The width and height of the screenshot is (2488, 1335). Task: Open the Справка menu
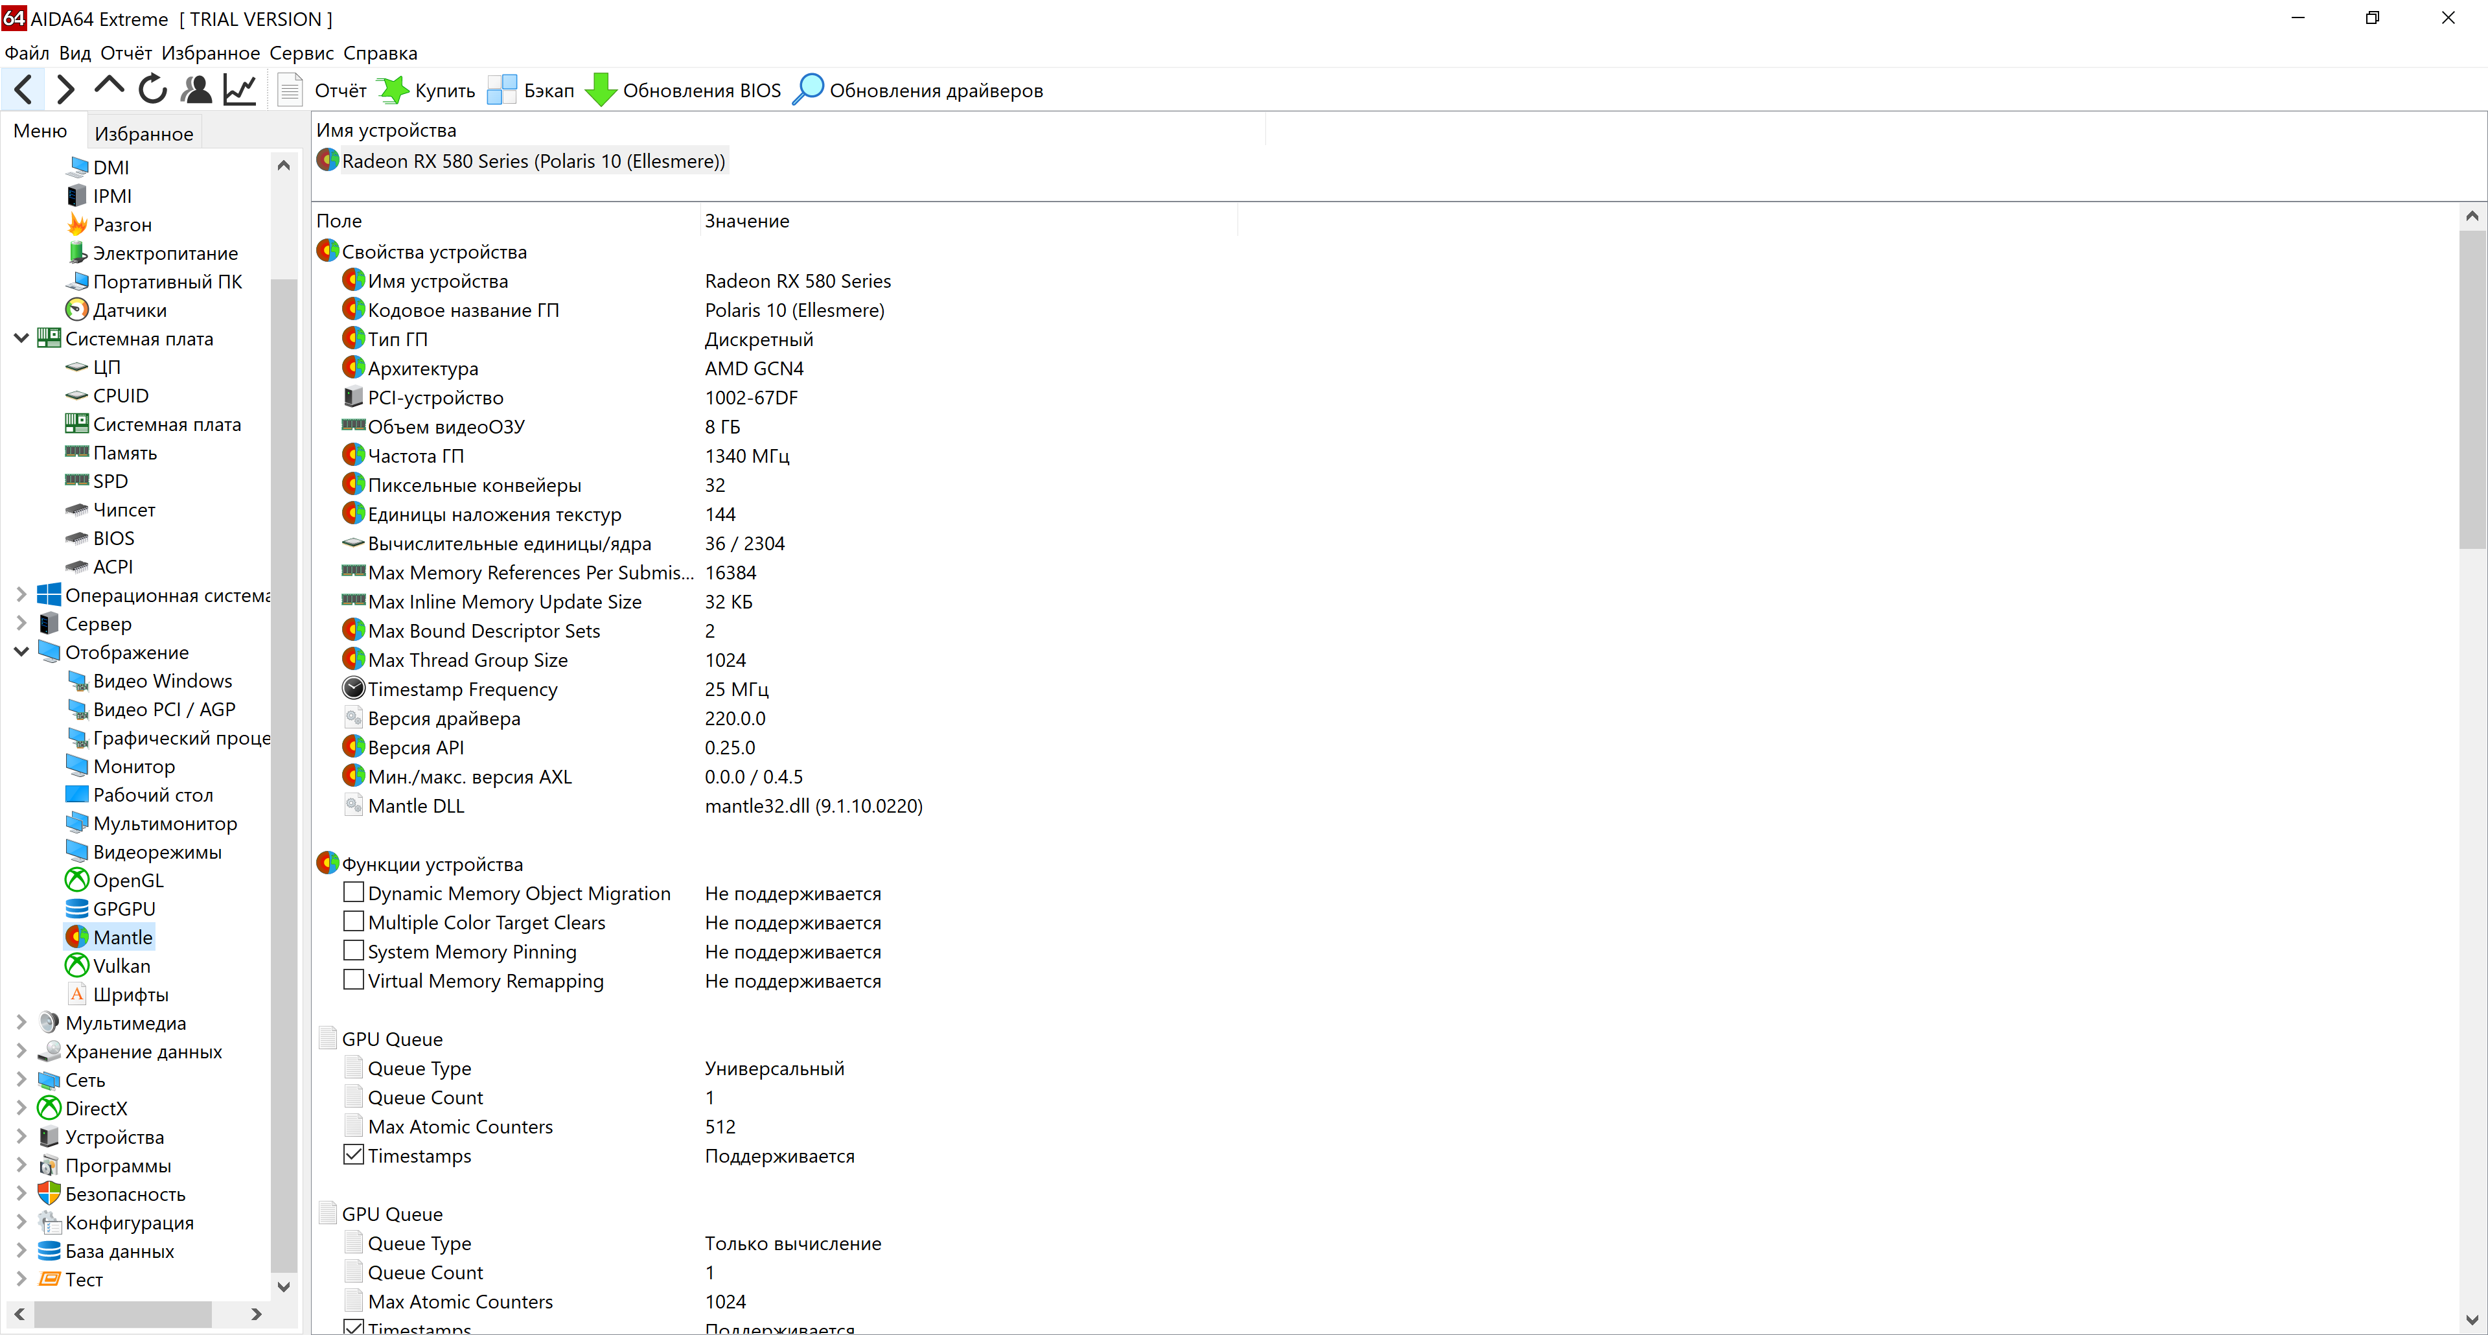click(380, 53)
